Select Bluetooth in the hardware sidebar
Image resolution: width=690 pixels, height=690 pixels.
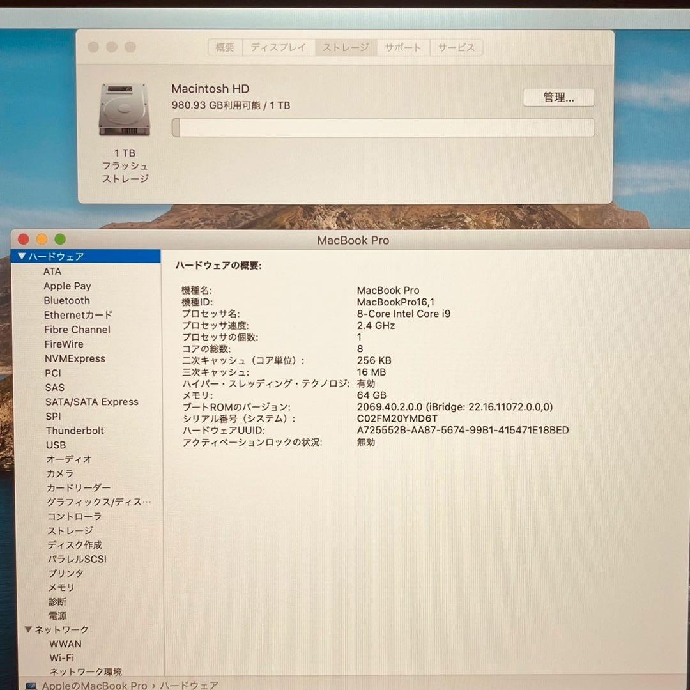tap(66, 300)
